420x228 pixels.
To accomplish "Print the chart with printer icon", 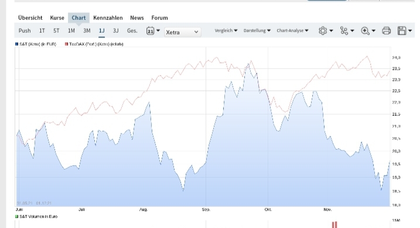I will pyautogui.click(x=386, y=31).
